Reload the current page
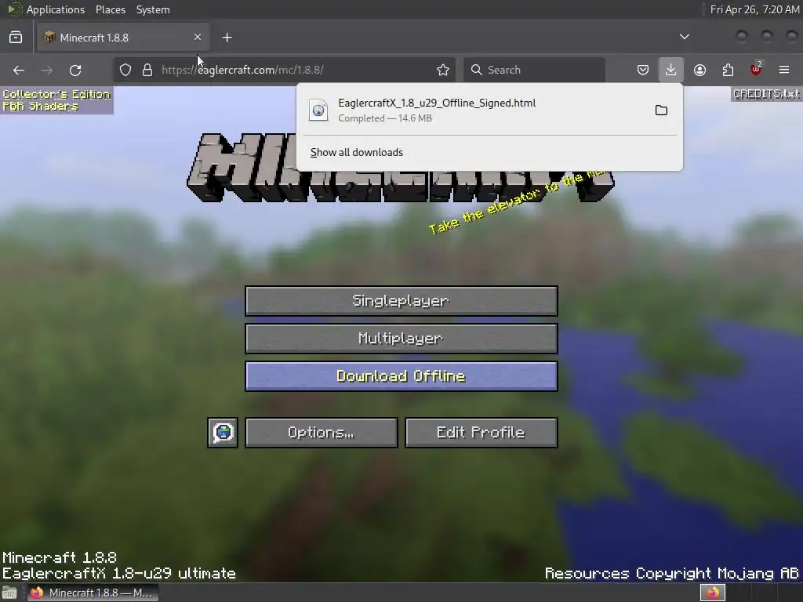 point(75,70)
